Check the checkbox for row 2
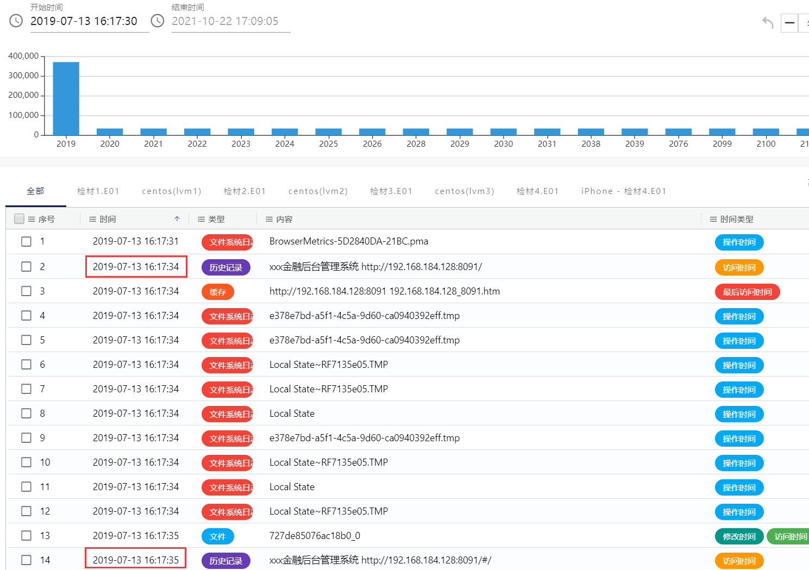The image size is (809, 570). pos(26,266)
